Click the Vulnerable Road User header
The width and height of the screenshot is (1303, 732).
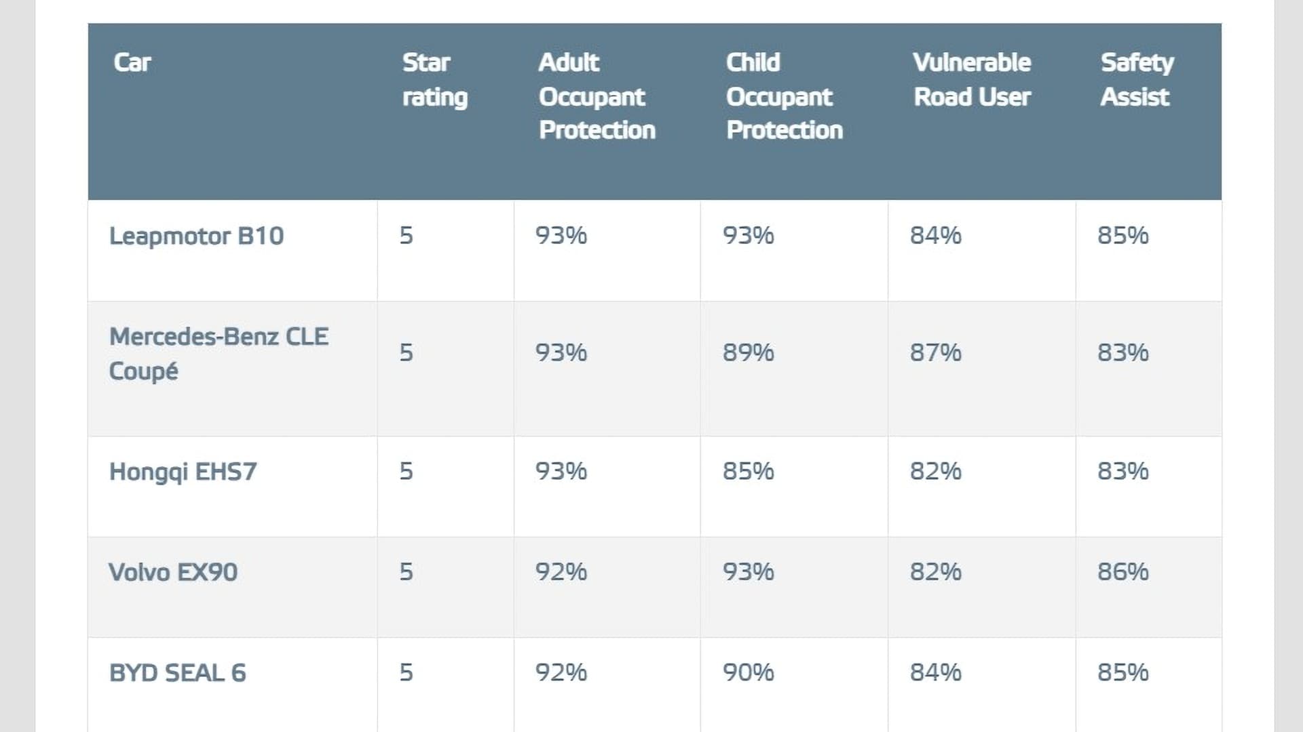click(x=971, y=79)
